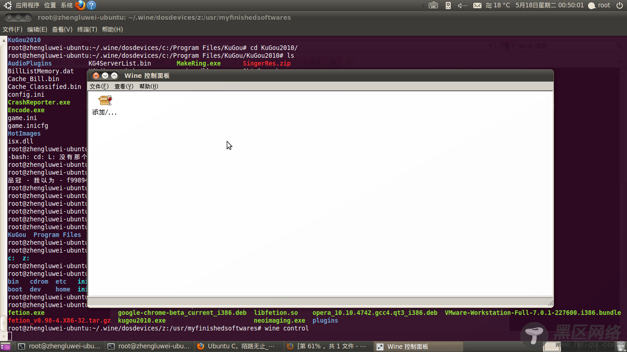Open the Wine control panel 帮助(H) menu
Image resolution: width=627 pixels, height=352 pixels.
pyautogui.click(x=149, y=86)
